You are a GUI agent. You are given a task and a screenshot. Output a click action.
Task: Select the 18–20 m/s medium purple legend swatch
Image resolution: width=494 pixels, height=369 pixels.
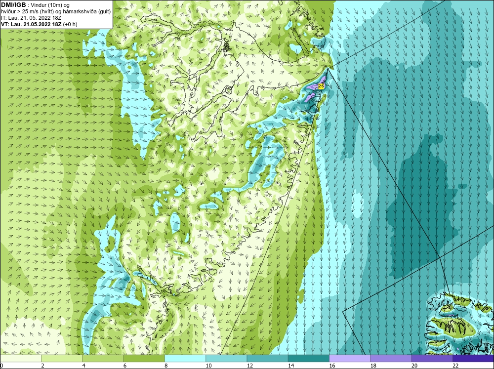(x=391, y=359)
